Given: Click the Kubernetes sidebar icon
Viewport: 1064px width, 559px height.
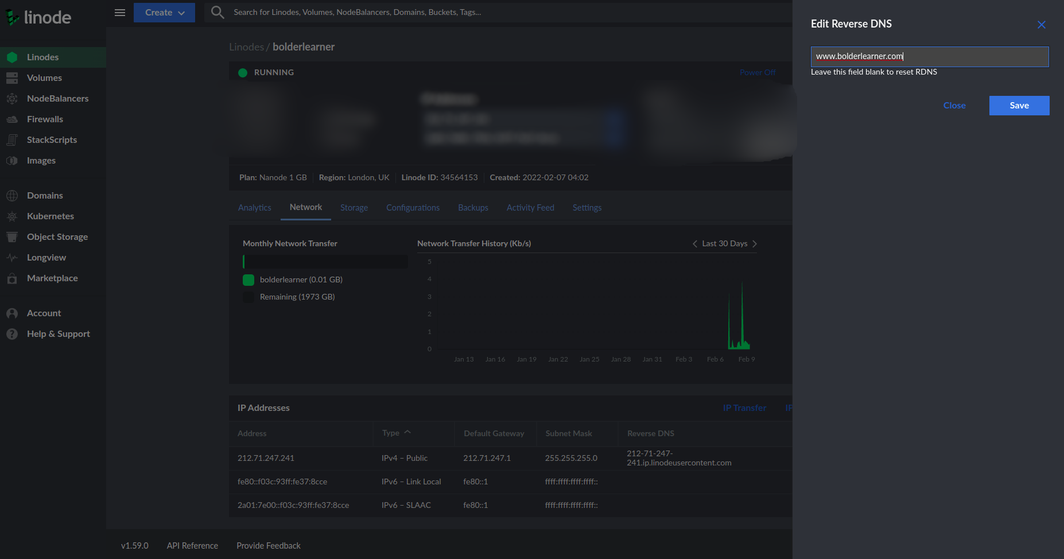Looking at the screenshot, I should [12, 216].
